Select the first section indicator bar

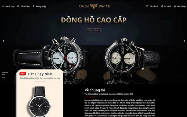point(5,72)
